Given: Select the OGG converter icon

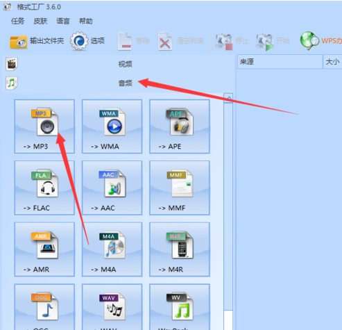Looking at the screenshot, I should pyautogui.click(x=44, y=307).
